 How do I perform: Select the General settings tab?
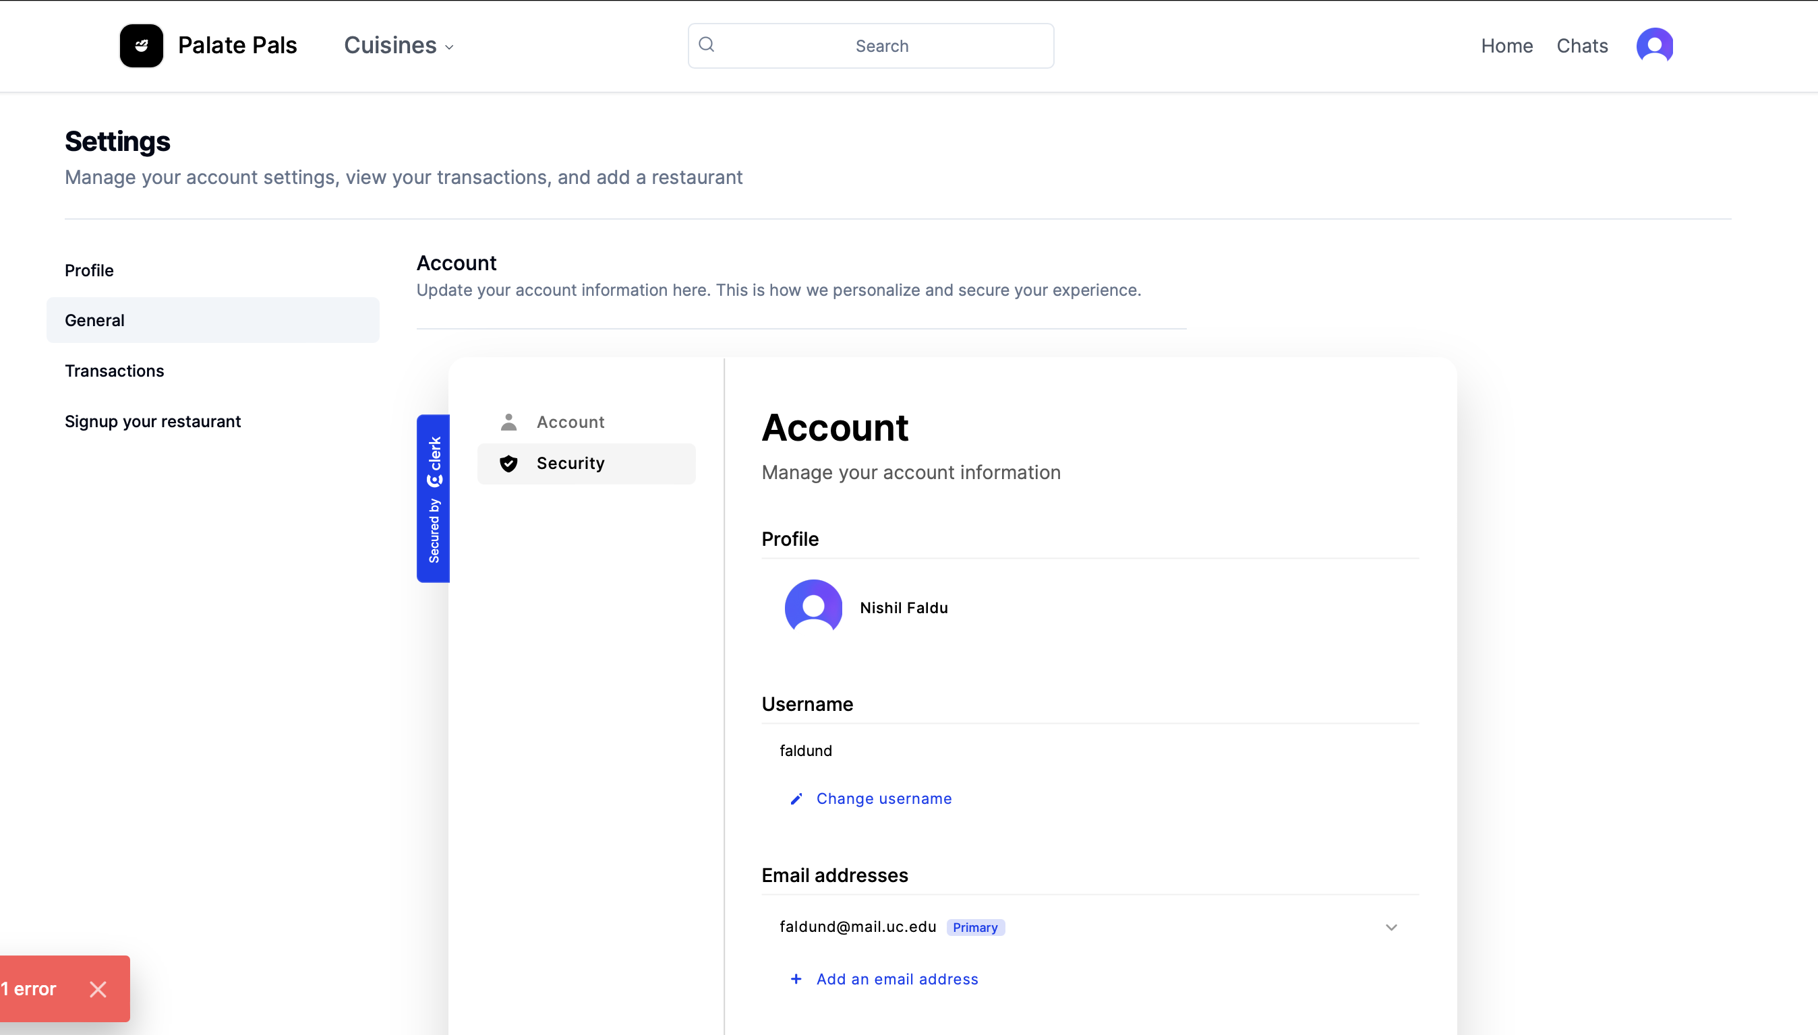coord(94,321)
